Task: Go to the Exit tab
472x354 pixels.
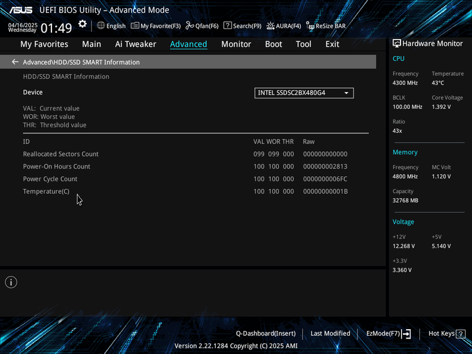Action: click(333, 44)
